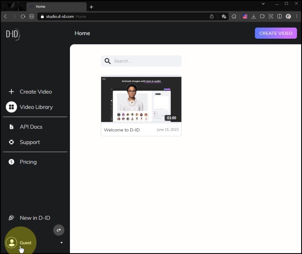Click the Search input field
This screenshot has height=254, width=302.
click(x=141, y=61)
